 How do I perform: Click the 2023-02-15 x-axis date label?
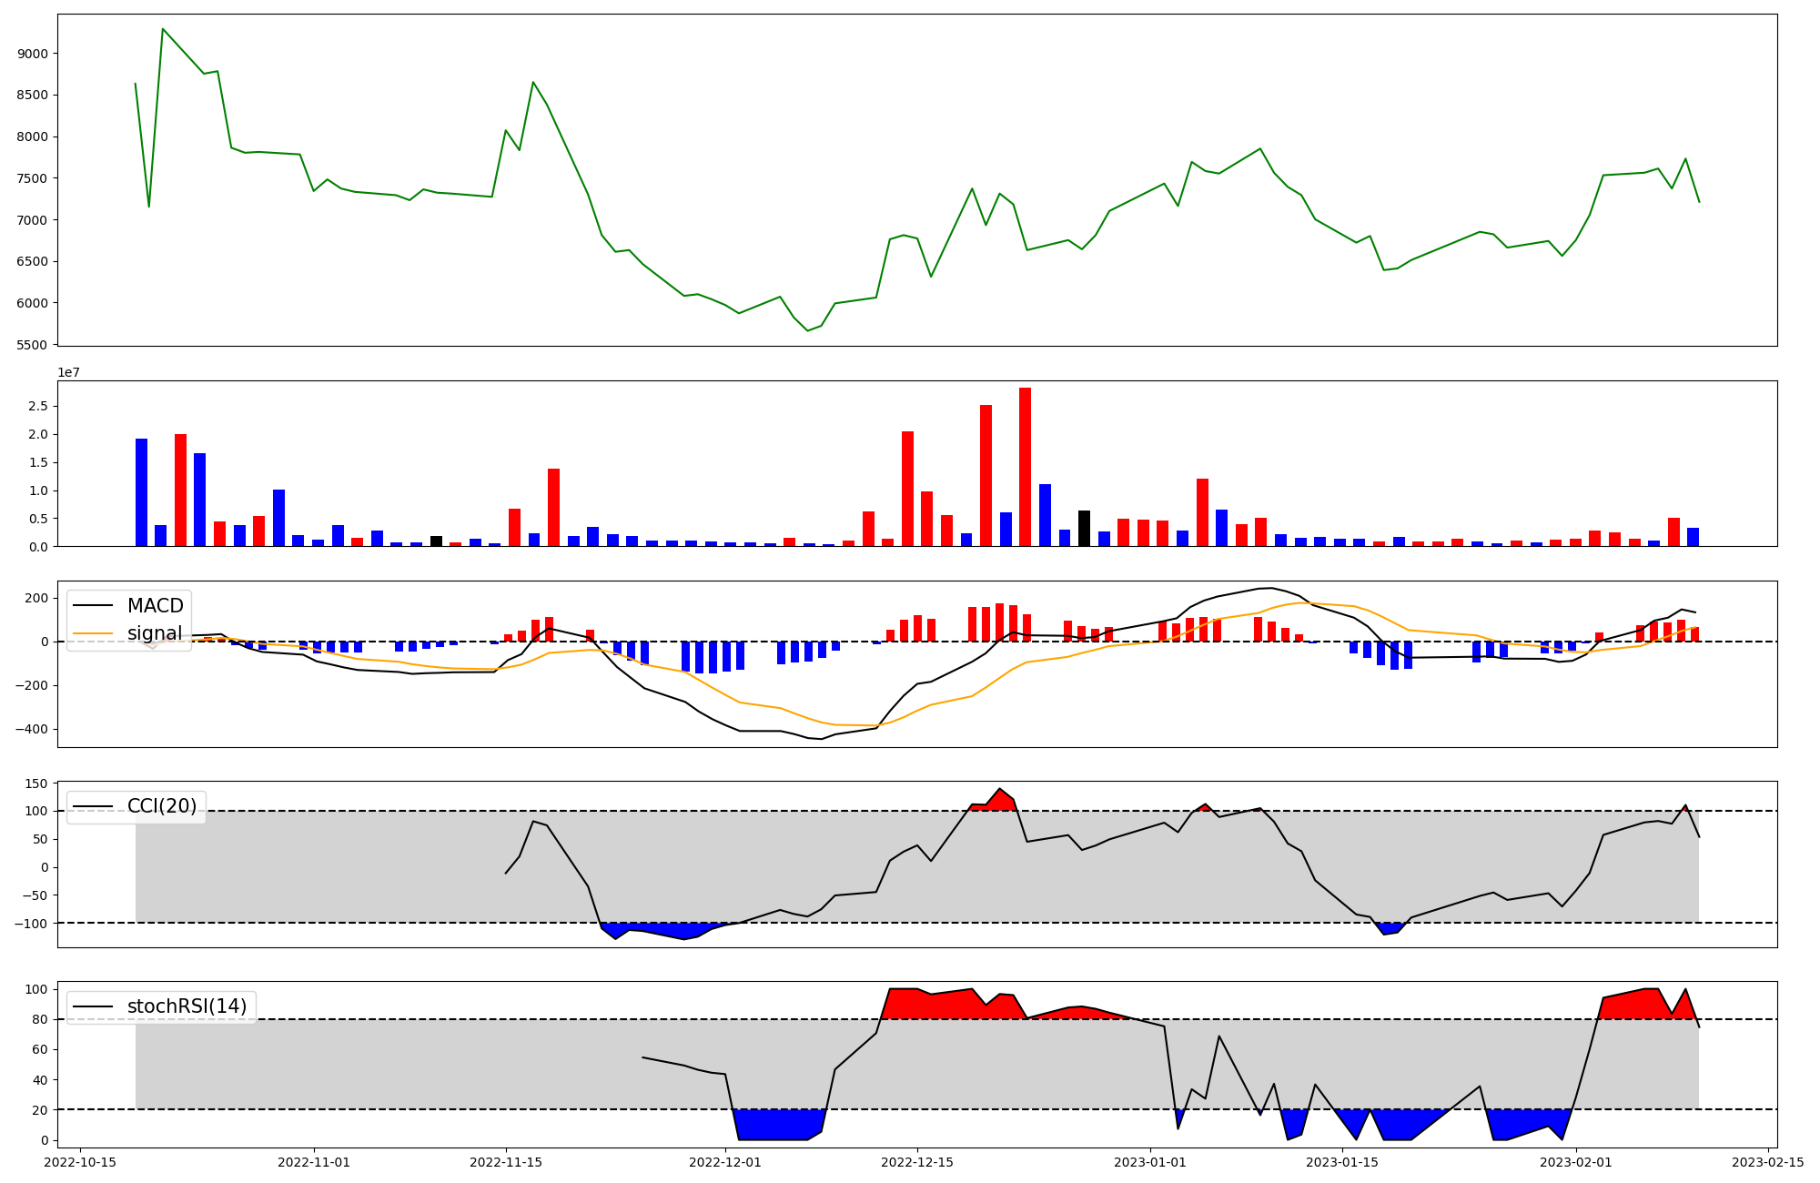(x=1767, y=1162)
